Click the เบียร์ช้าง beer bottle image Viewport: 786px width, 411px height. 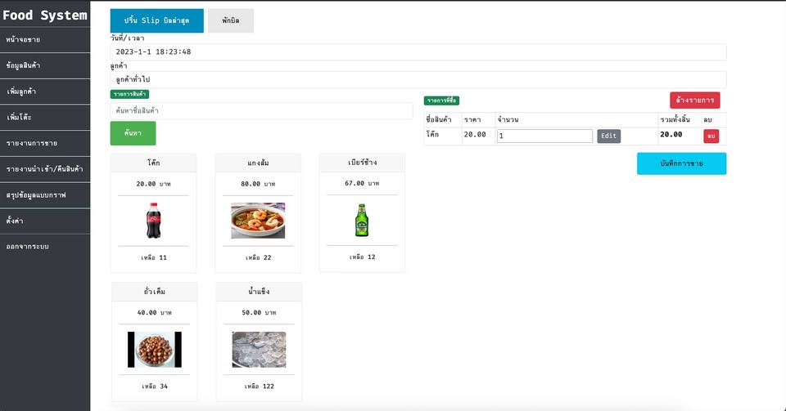(361, 220)
